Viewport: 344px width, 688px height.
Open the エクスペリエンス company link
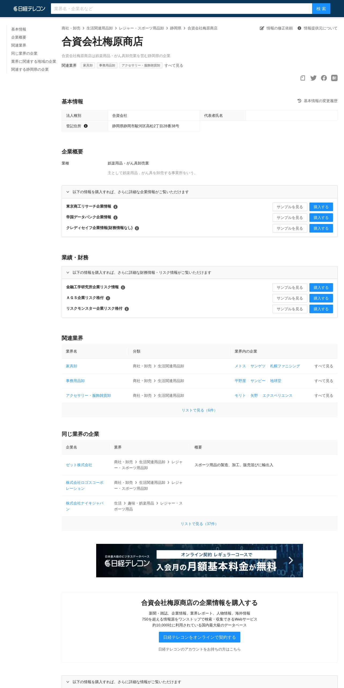(x=278, y=395)
